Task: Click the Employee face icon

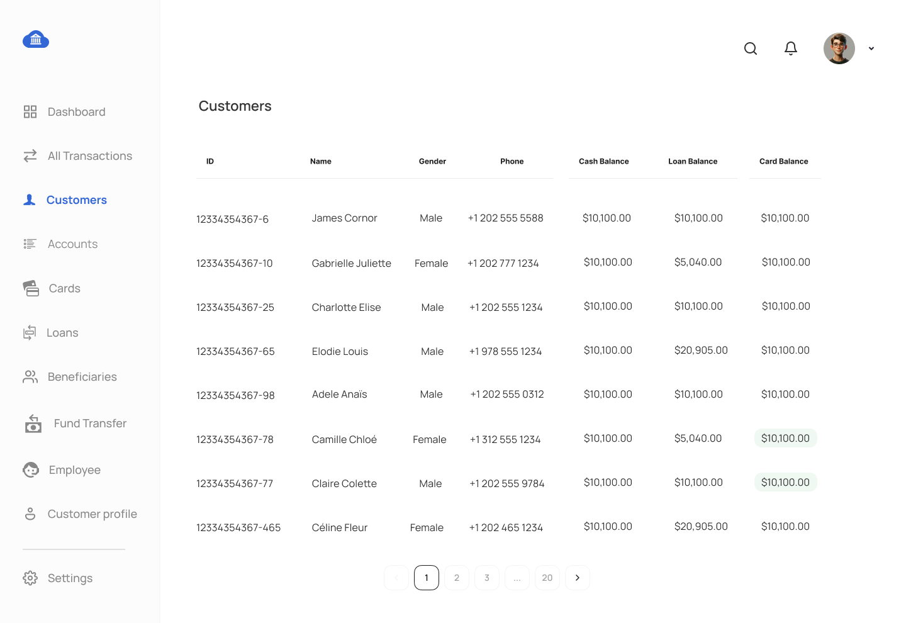Action: click(x=31, y=470)
